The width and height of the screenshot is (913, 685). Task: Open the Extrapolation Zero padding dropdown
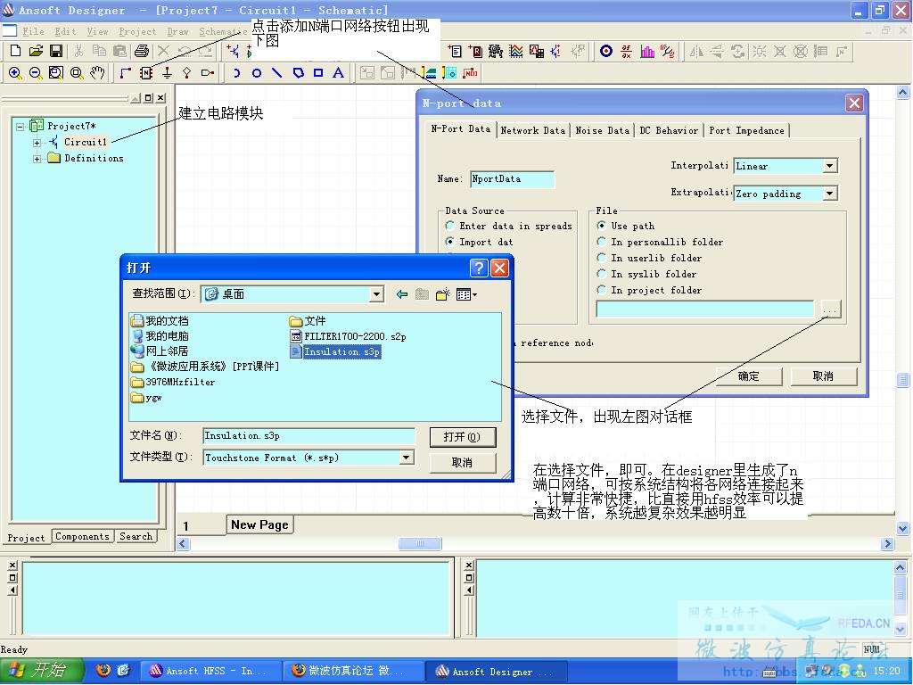830,194
